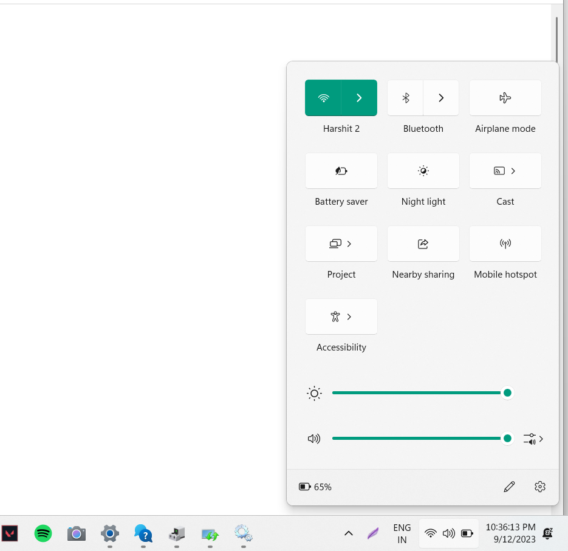Image resolution: width=568 pixels, height=551 pixels.
Task: Open the Accessibility options
Action: [x=341, y=317]
